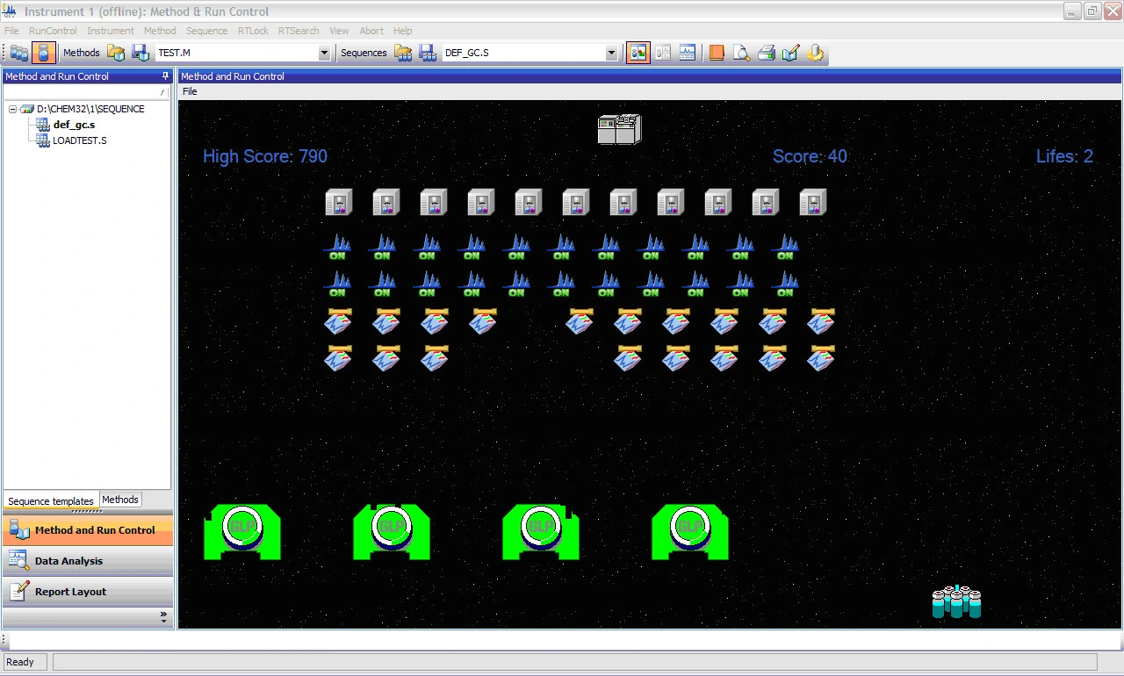Click the Data Analysis chart icon
This screenshot has width=1124, height=676.
[18, 561]
